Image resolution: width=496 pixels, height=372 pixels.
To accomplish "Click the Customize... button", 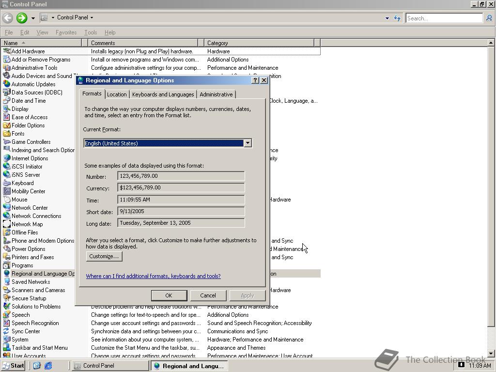I will 104,256.
